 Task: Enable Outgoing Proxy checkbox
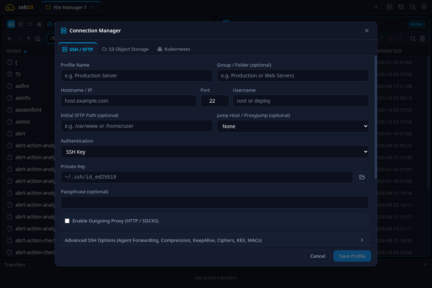click(x=67, y=221)
